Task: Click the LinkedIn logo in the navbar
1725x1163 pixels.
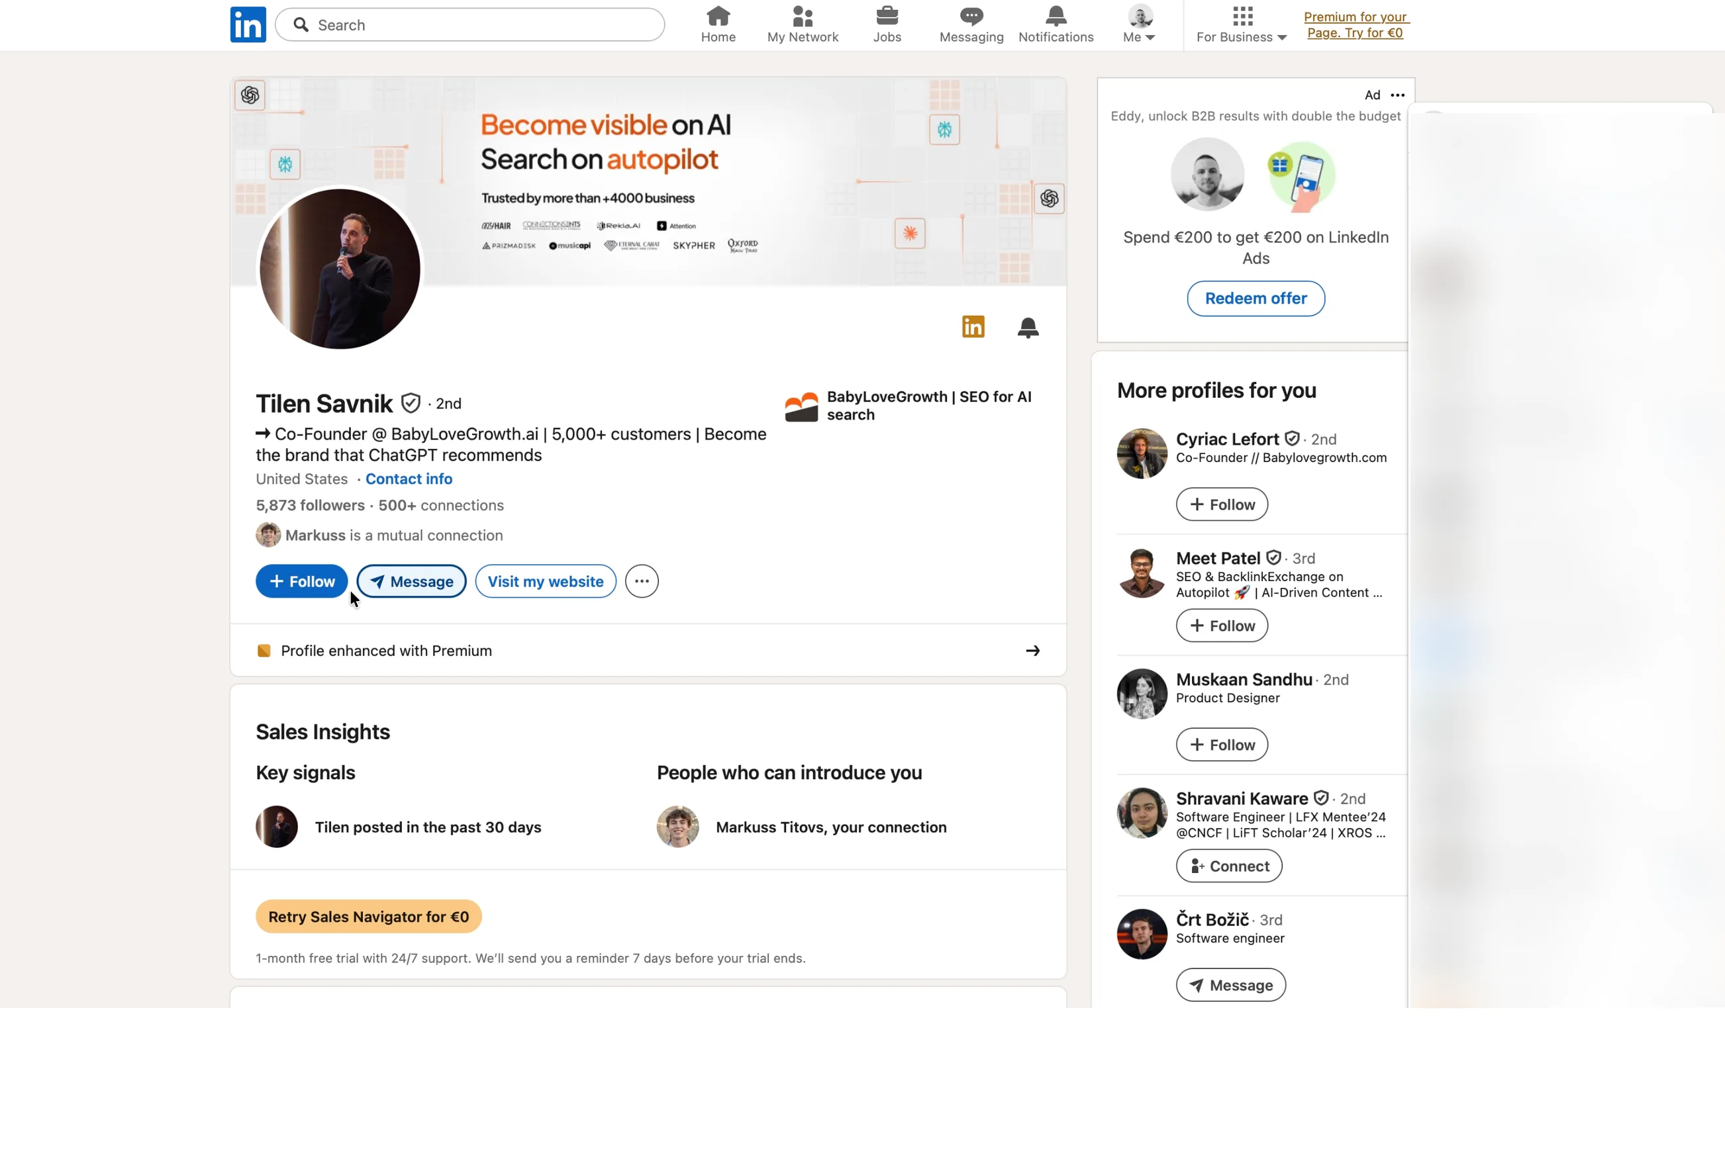Action: pos(248,24)
